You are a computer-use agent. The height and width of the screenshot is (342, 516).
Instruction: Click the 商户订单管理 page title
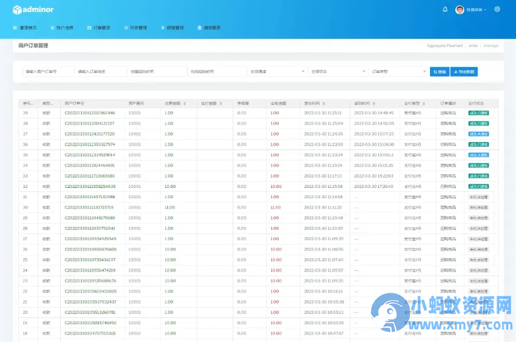[33, 45]
